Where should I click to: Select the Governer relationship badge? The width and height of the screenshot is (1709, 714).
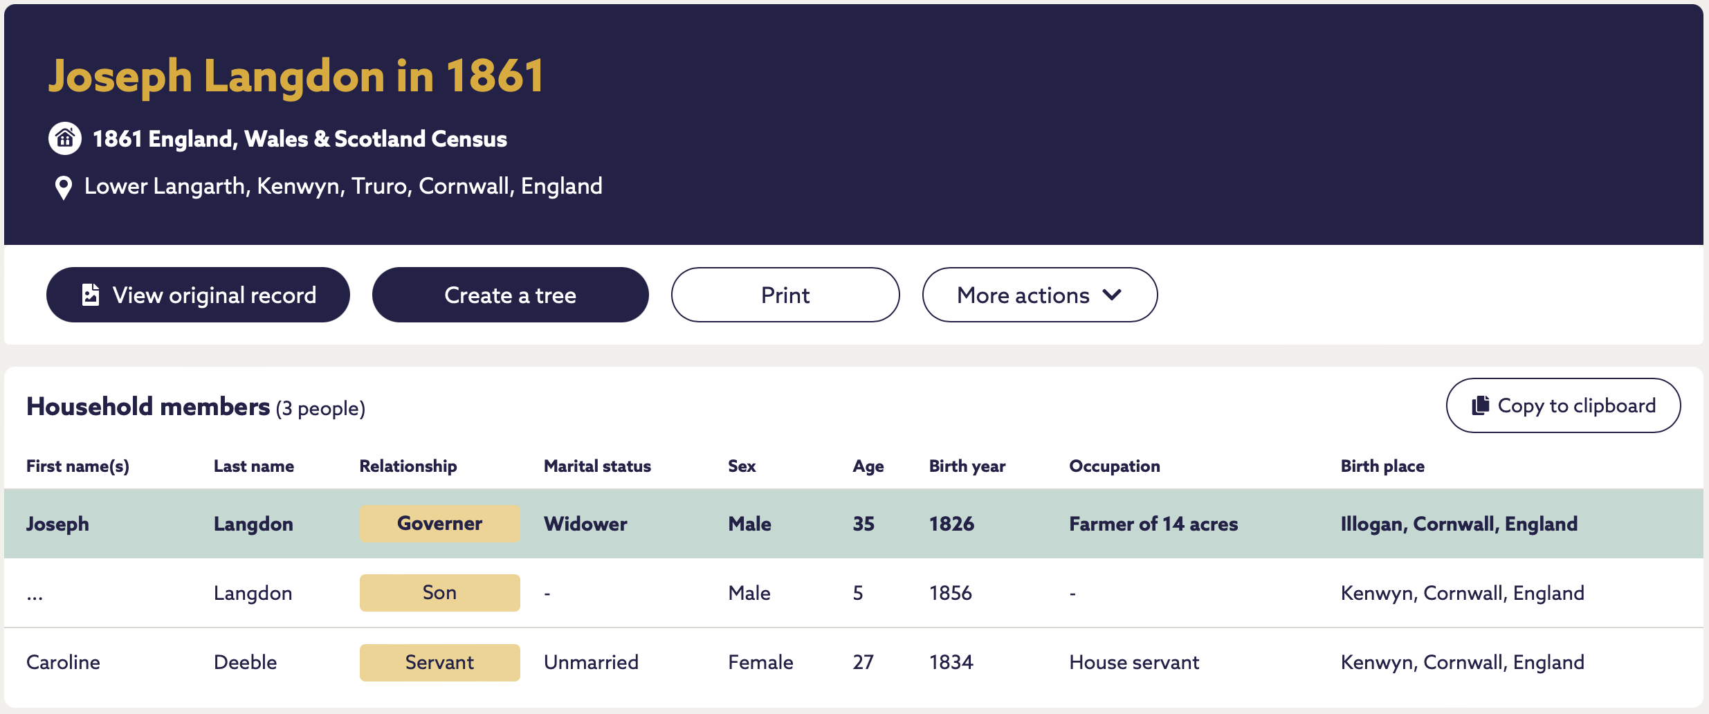pos(439,523)
